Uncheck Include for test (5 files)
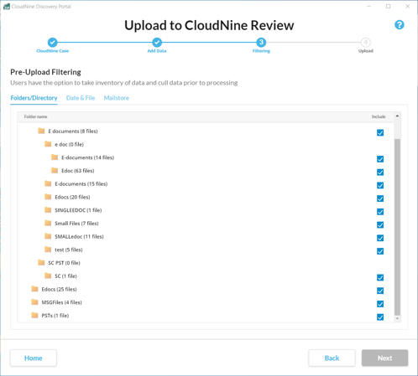Image resolution: width=418 pixels, height=376 pixels. (x=380, y=251)
